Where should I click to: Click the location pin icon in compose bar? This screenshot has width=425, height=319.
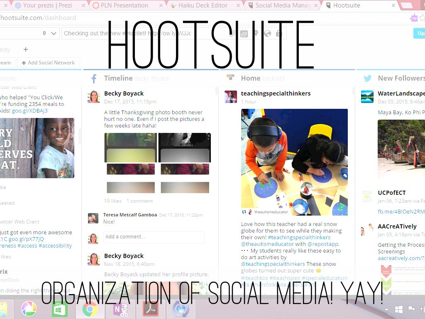click(256, 34)
